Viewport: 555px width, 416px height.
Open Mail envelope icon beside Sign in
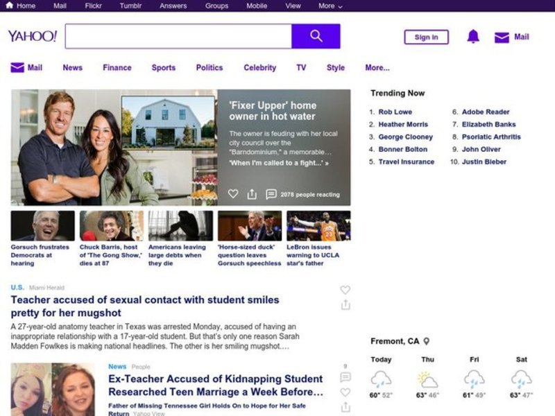tap(502, 37)
